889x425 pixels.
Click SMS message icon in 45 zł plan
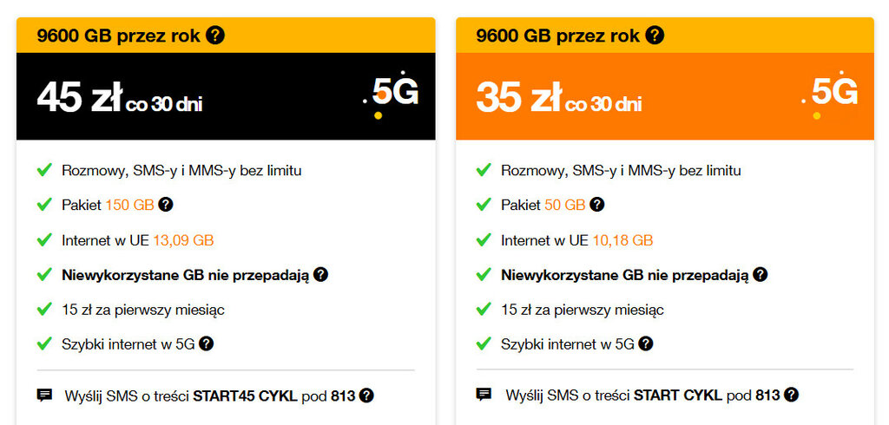click(x=44, y=396)
